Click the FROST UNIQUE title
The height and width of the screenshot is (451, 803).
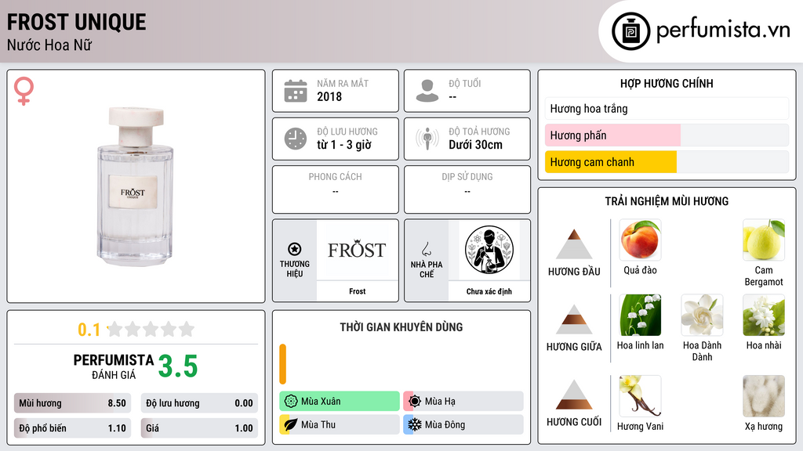click(77, 22)
